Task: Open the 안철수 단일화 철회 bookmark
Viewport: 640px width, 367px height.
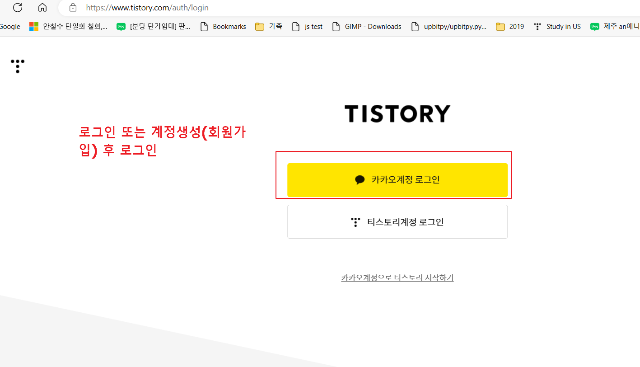Action: [69, 27]
